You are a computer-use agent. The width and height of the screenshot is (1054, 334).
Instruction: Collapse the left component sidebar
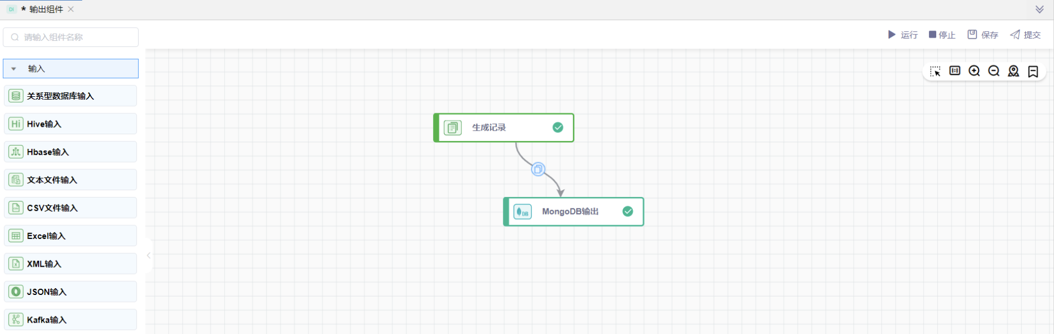(x=149, y=256)
